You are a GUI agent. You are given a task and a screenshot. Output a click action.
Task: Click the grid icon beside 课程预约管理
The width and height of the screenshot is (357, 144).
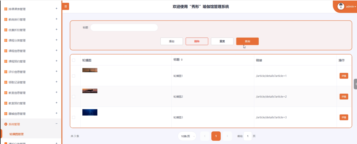click(6, 61)
